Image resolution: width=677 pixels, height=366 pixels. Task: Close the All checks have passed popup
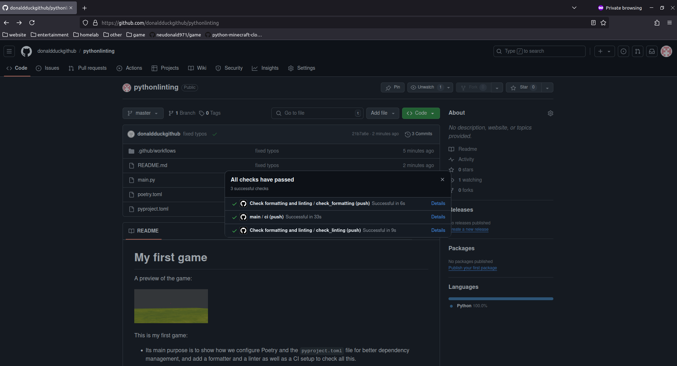pos(442,179)
